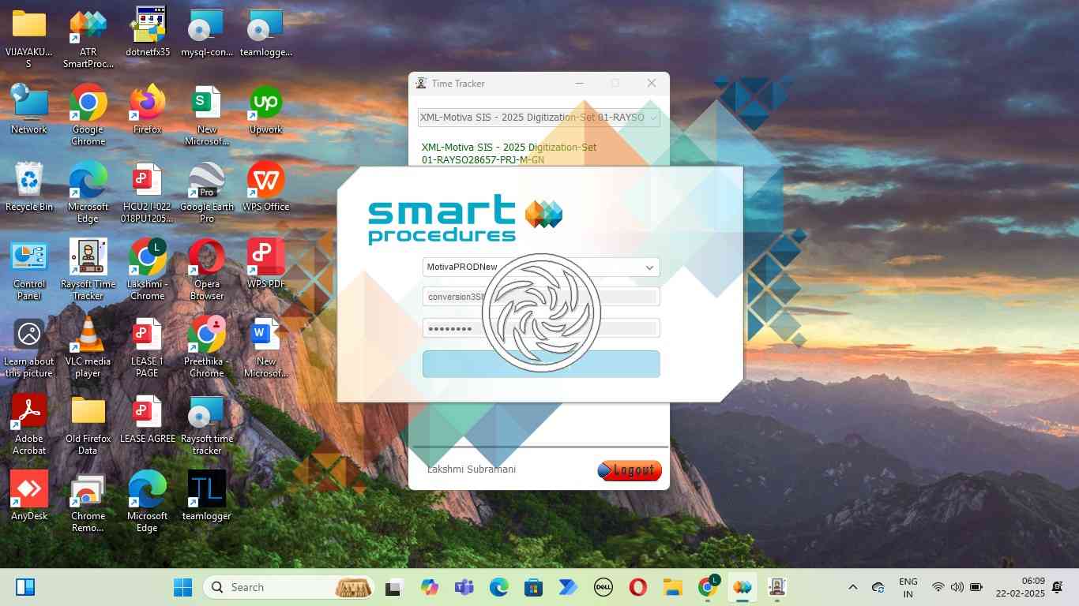1079x606 pixels.
Task: Switch to SmartProcedures taskbar icon
Action: coord(742,587)
